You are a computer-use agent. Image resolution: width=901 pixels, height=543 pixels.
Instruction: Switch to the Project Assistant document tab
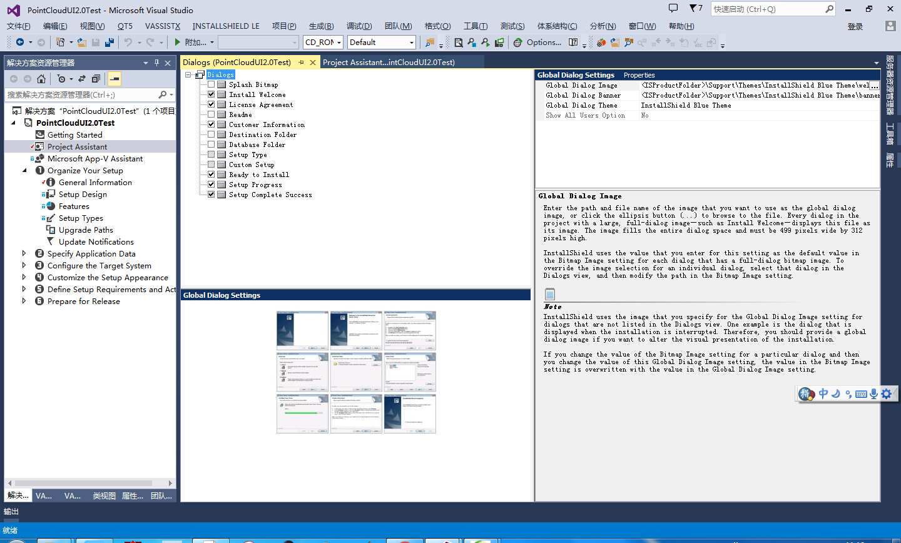[x=389, y=62]
